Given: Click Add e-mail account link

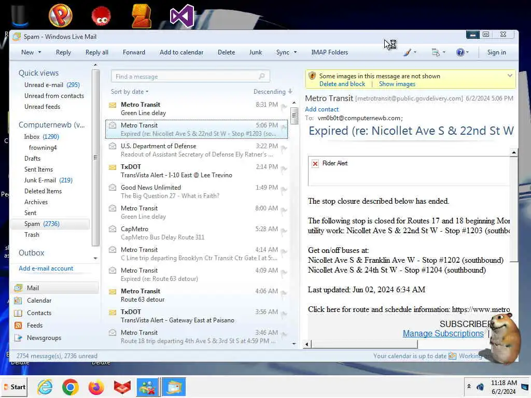Looking at the screenshot, I should coord(46,268).
